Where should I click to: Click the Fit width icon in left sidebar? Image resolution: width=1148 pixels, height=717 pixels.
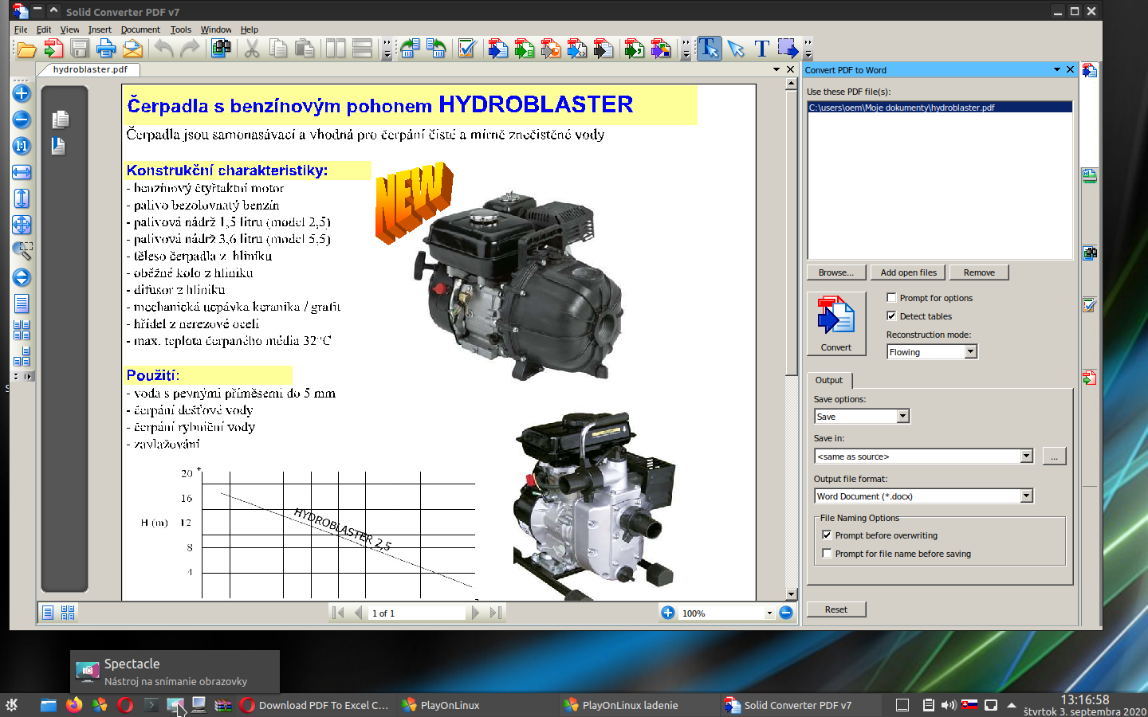click(22, 172)
